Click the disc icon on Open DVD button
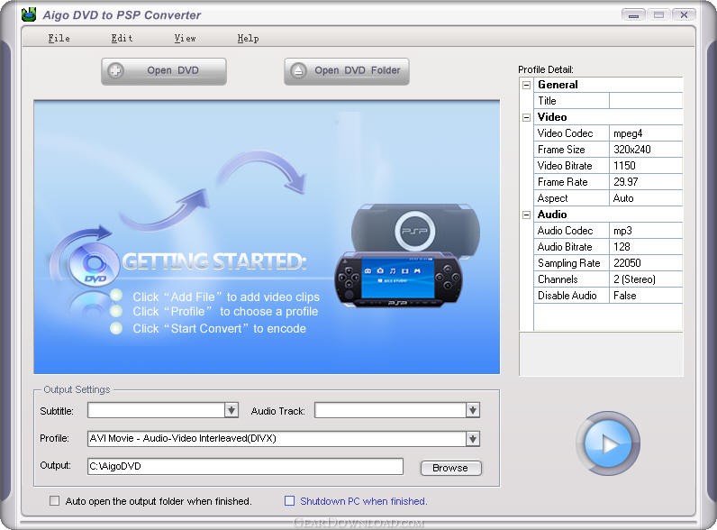This screenshot has width=717, height=530. 115,70
